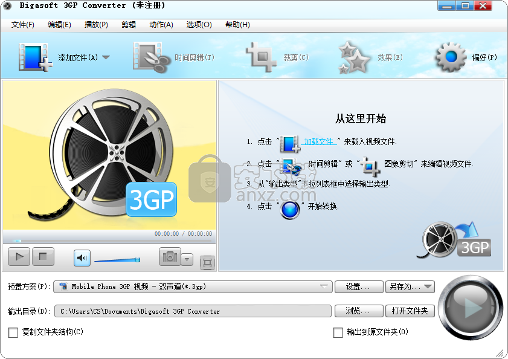Minimize the Bigasoft window
The height and width of the screenshot is (359, 508).
click(446, 5)
